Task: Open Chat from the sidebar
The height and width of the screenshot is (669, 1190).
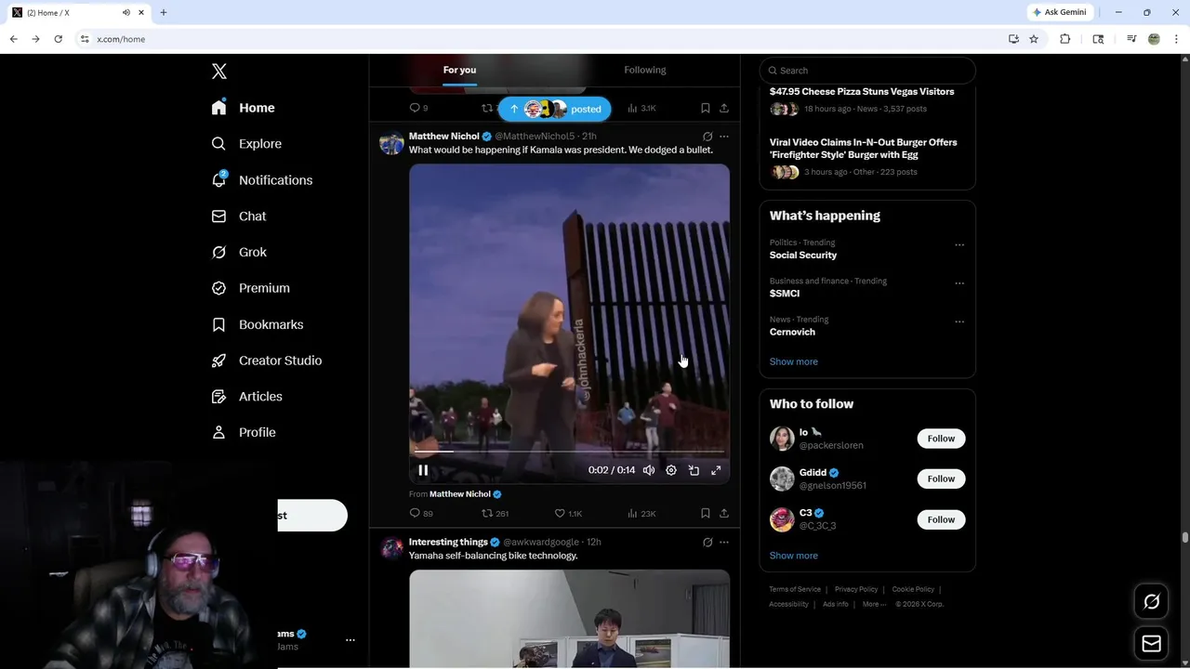Action: pyautogui.click(x=239, y=216)
